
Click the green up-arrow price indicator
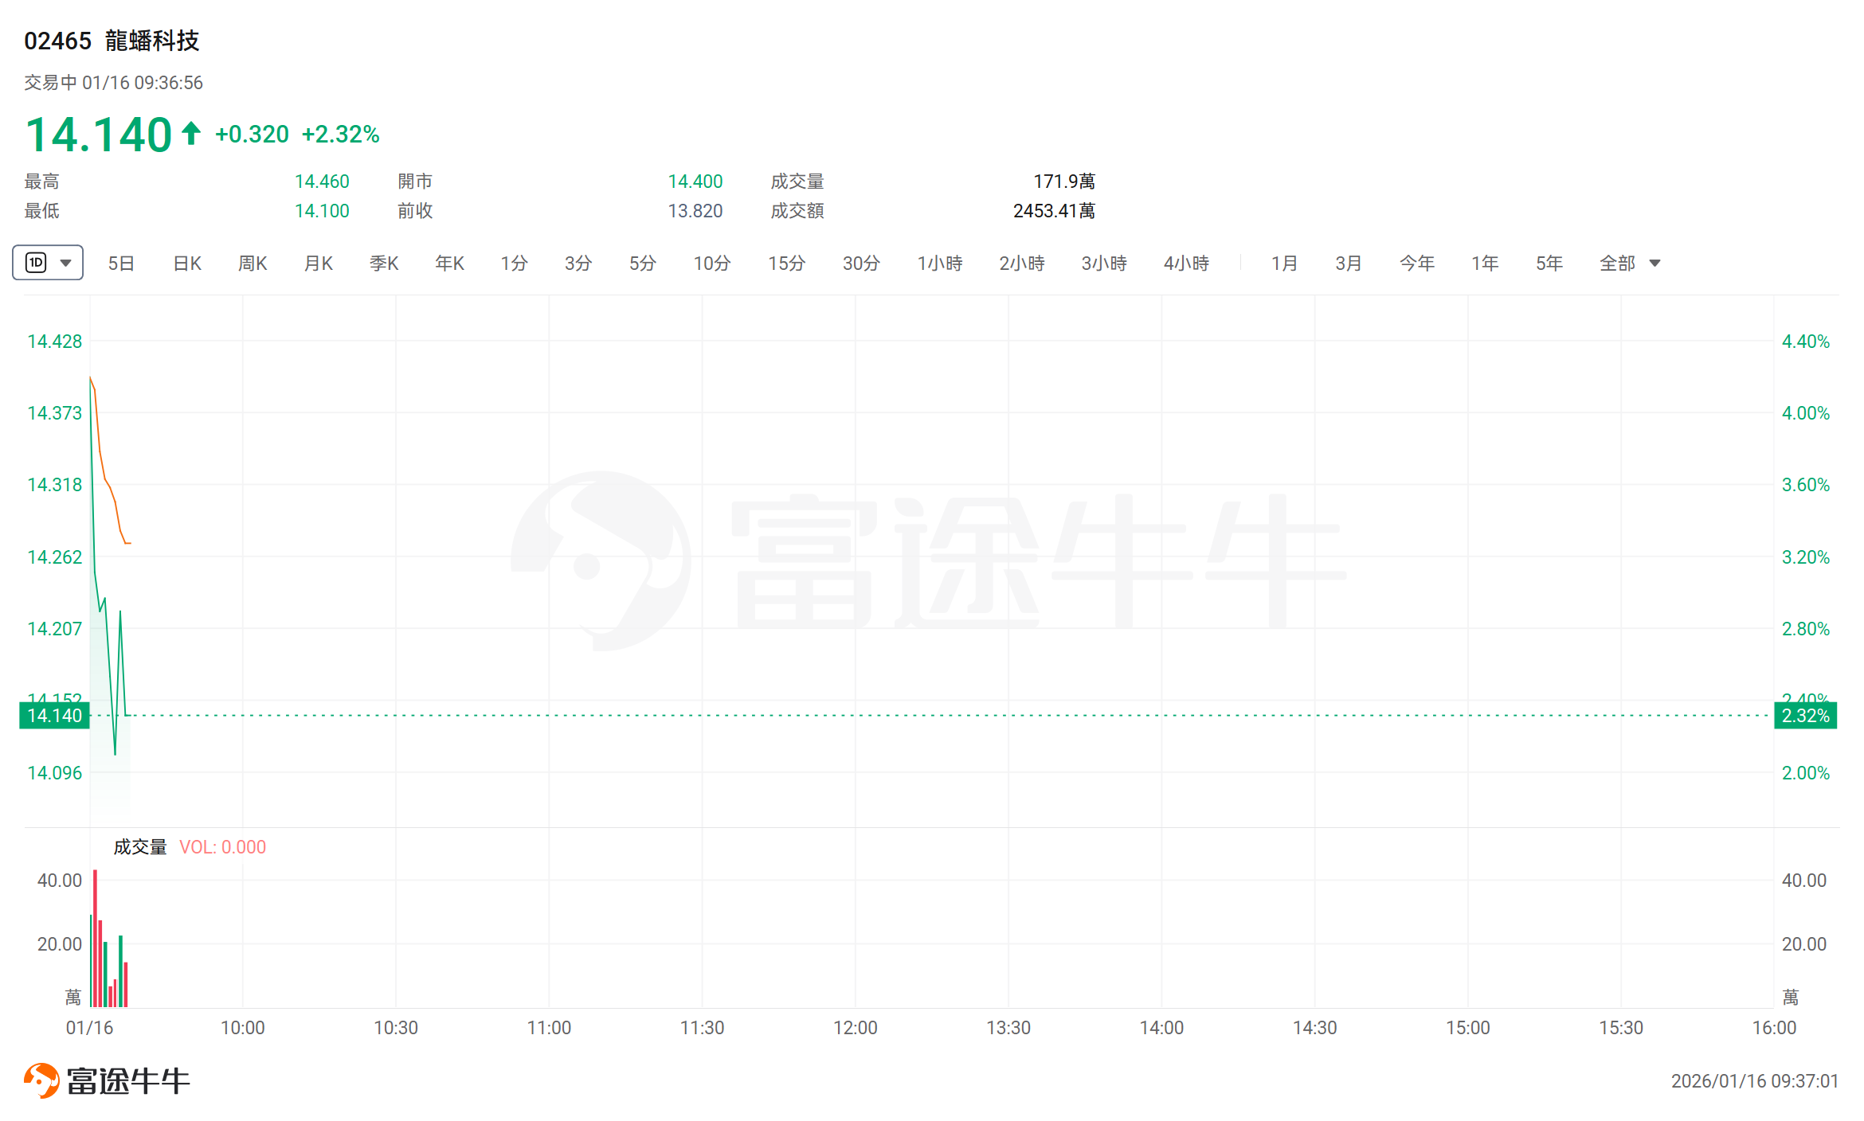190,133
